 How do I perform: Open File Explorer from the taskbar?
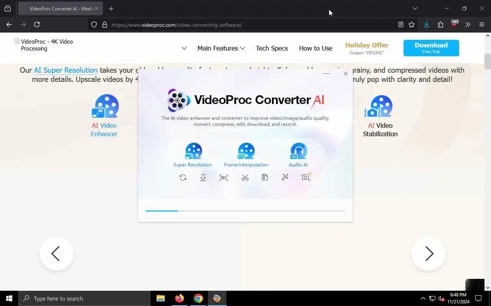tap(161, 298)
